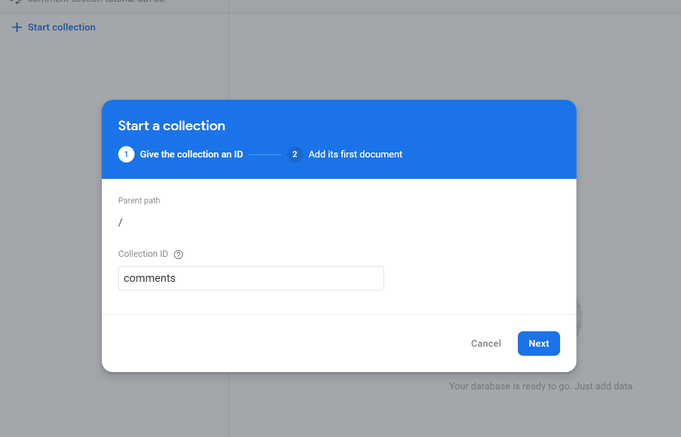Image resolution: width=681 pixels, height=437 pixels.
Task: Click 'comment section tutorial dd7cb' in the sidebar
Action: coord(91,1)
